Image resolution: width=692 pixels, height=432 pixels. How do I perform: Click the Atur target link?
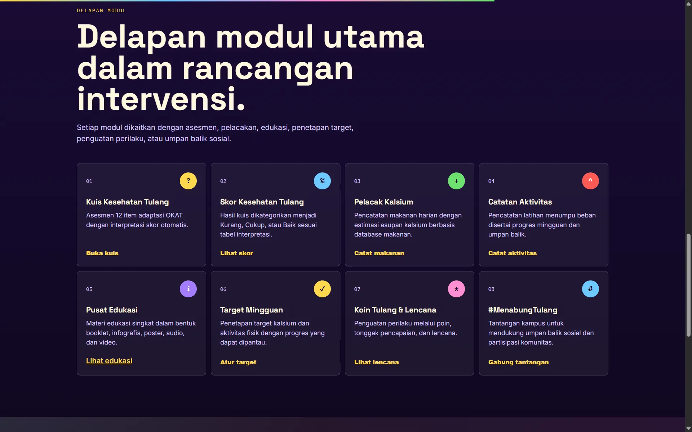pyautogui.click(x=238, y=362)
